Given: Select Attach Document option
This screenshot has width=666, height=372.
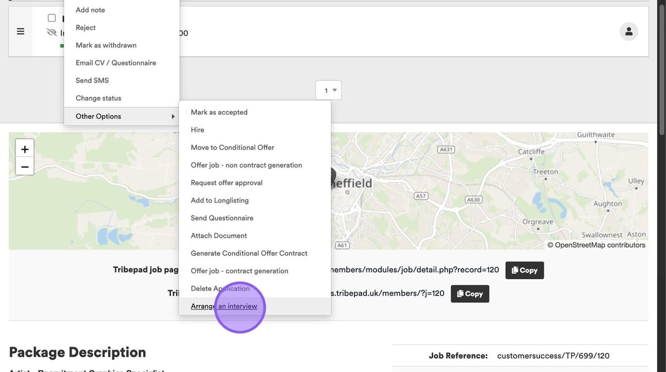Looking at the screenshot, I should tap(218, 235).
